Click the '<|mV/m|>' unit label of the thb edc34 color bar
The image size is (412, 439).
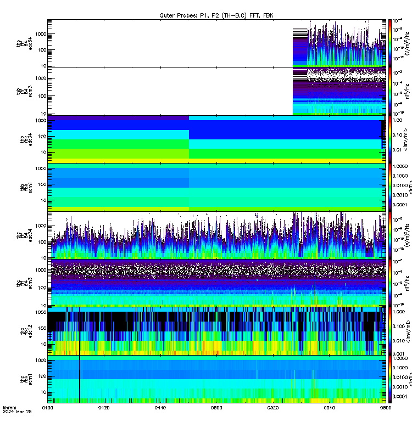click(406, 140)
